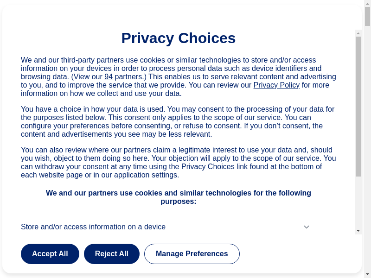Click the bold 'We and our partners use cookies' purposes heading
The height and width of the screenshot is (278, 371).
(179, 197)
